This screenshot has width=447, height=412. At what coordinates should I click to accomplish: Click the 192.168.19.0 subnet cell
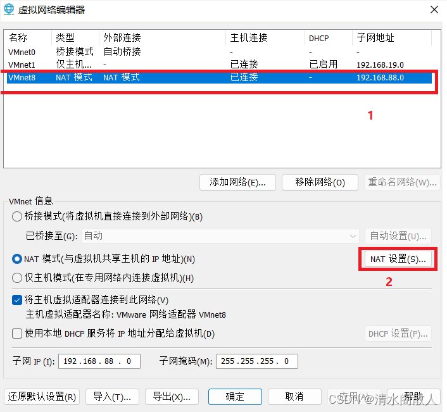click(x=380, y=65)
